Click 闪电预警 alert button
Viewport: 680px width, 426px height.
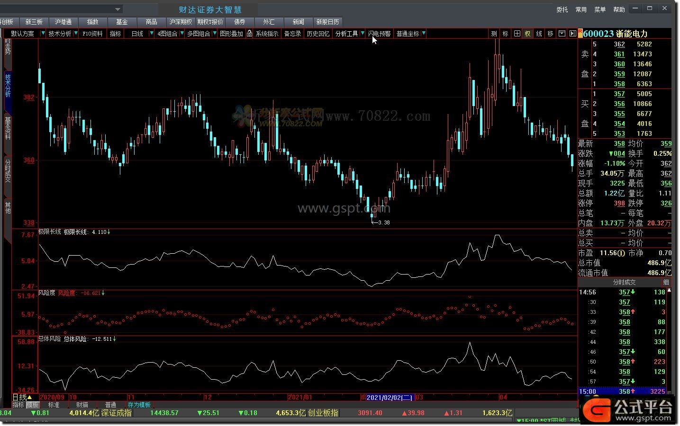click(x=379, y=34)
